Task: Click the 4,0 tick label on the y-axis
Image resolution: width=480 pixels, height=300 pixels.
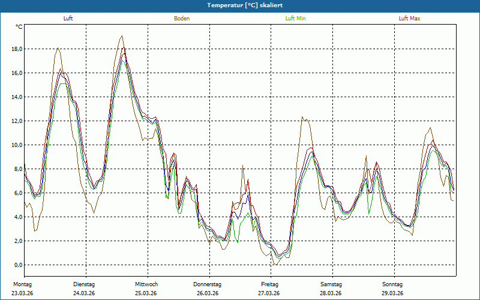Action: [18, 217]
